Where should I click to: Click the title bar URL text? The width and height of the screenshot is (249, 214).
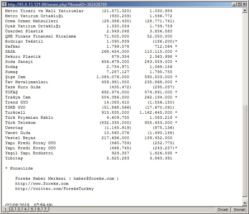[x=57, y=4]
